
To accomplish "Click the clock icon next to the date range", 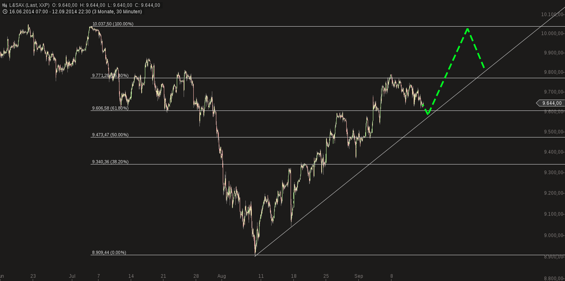I will tap(4, 12).
